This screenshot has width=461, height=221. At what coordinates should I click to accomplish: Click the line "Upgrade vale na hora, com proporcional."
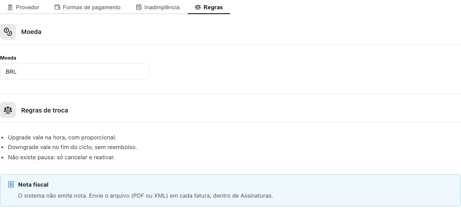[x=62, y=138]
